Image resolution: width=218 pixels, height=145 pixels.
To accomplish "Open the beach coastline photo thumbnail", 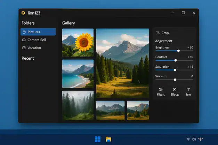I will coord(78,74).
